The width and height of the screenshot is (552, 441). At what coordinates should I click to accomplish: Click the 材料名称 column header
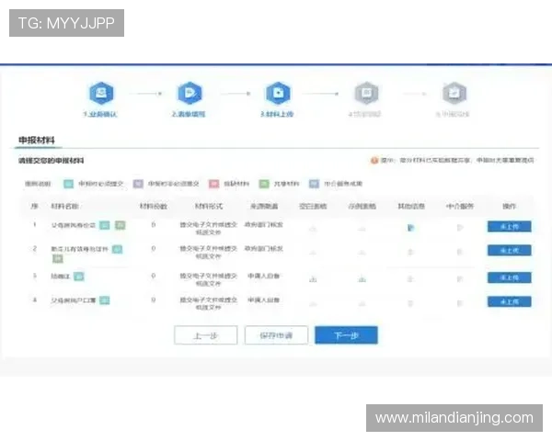click(x=64, y=206)
